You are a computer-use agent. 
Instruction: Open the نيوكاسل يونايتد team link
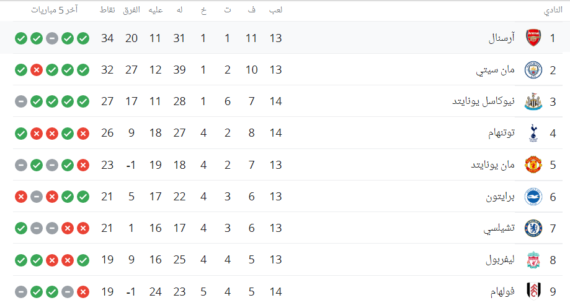click(483, 101)
